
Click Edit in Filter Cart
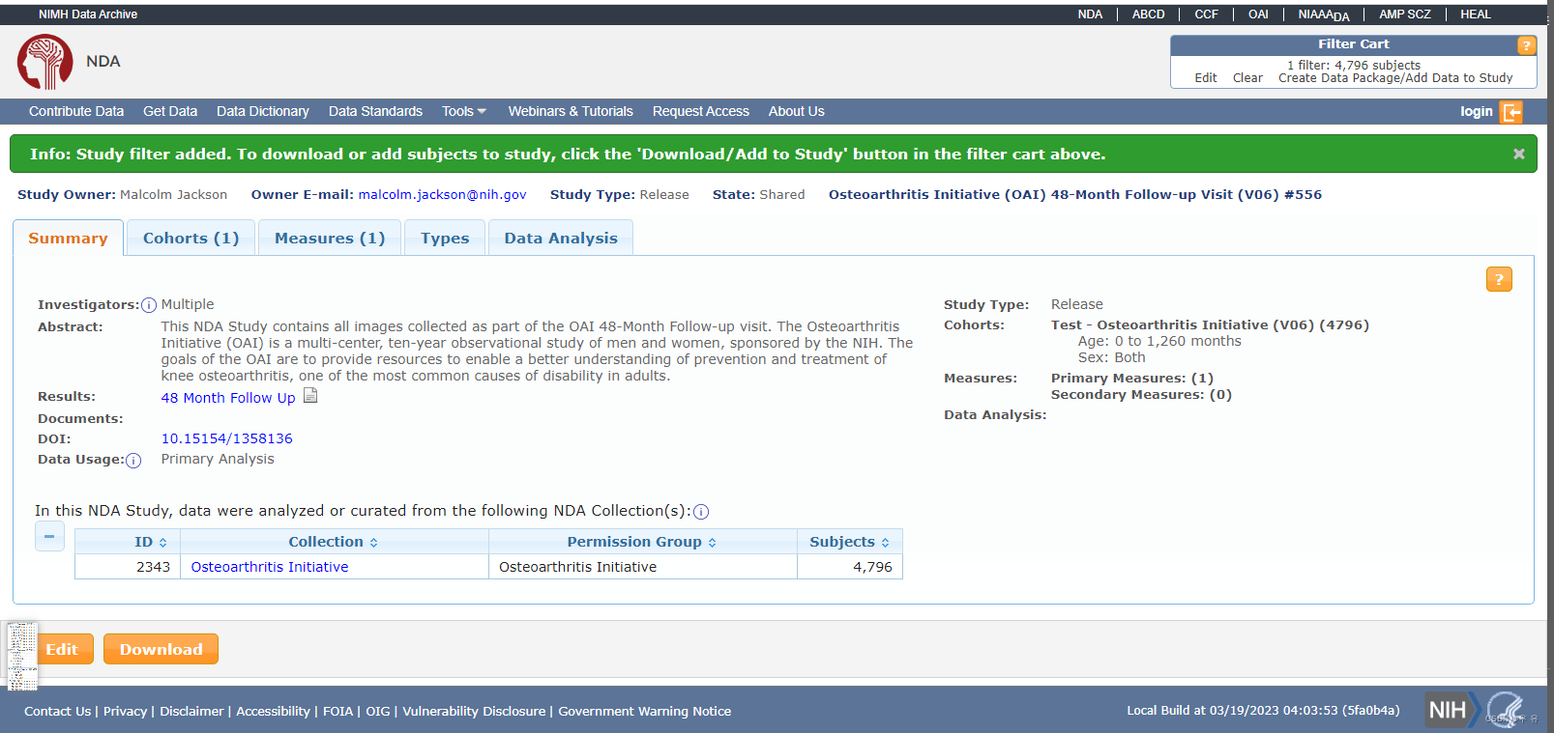point(1206,78)
